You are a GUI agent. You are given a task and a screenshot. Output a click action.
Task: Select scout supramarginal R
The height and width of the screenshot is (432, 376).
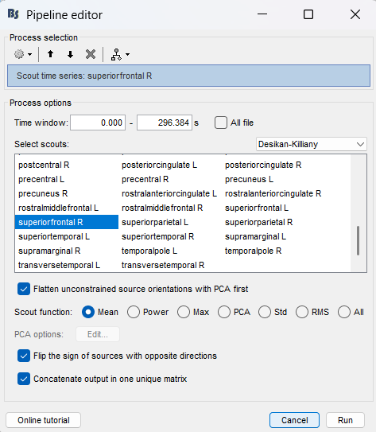pos(49,251)
